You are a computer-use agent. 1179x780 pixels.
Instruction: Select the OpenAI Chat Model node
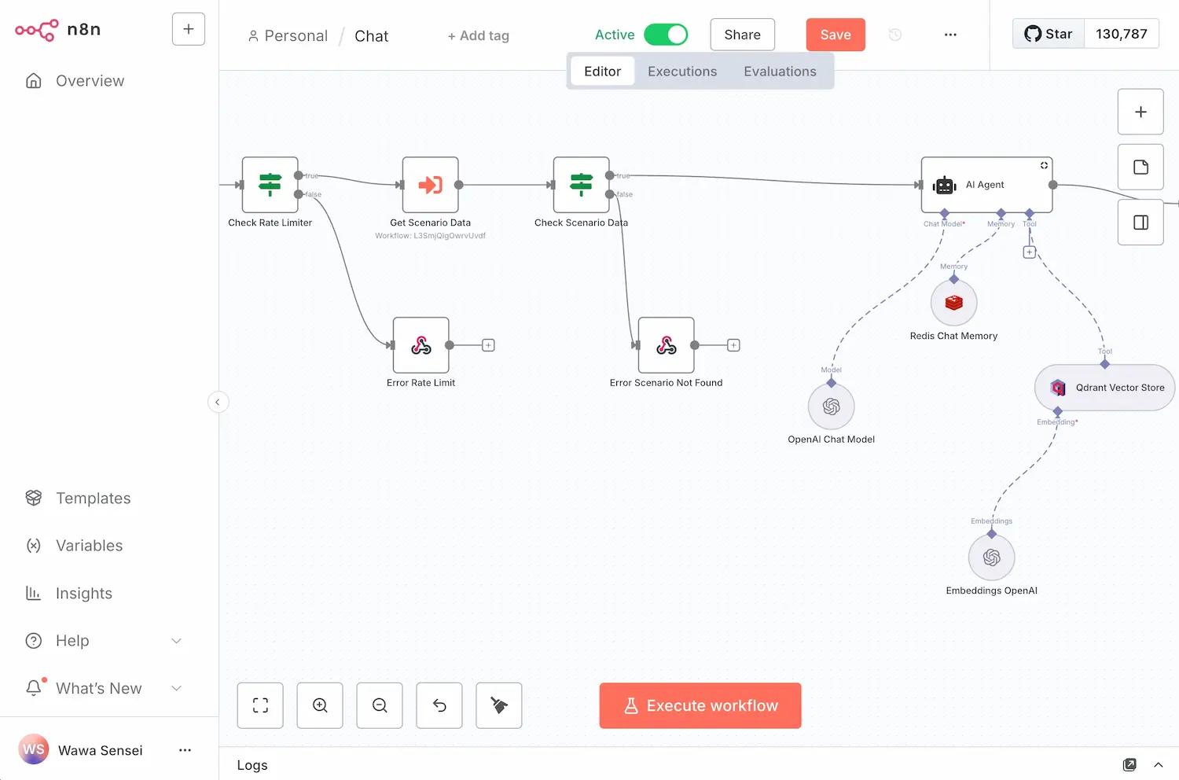coord(831,407)
